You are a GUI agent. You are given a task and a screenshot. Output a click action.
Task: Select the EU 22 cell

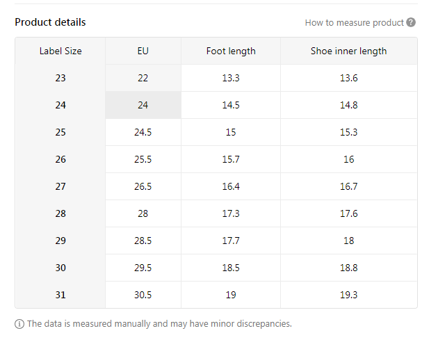[143, 78]
